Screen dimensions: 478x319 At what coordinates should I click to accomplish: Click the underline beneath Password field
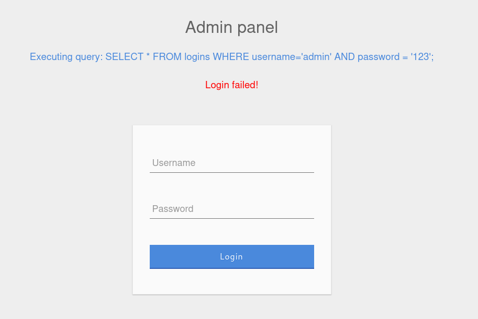(x=231, y=218)
